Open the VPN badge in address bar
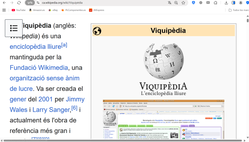 point(30,3)
